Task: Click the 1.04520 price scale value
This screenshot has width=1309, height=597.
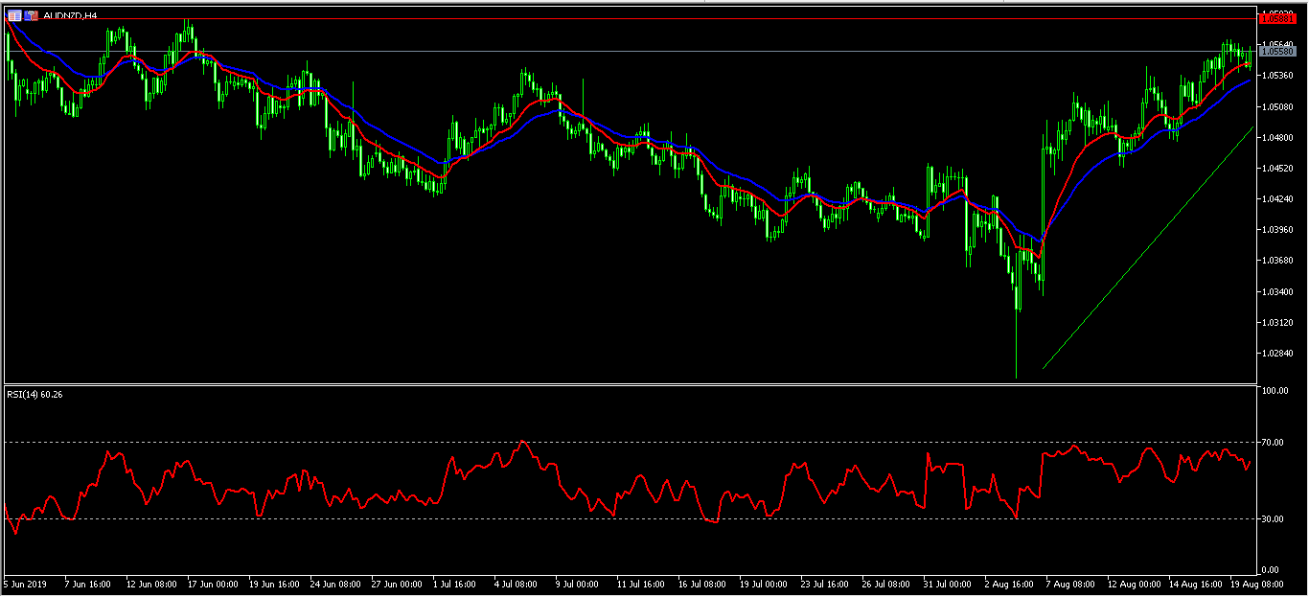Action: 1277,168
